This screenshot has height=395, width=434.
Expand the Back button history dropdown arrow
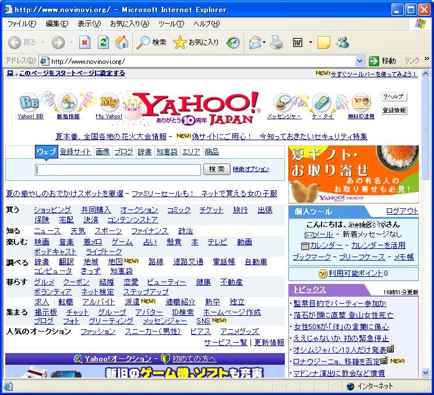pos(43,42)
